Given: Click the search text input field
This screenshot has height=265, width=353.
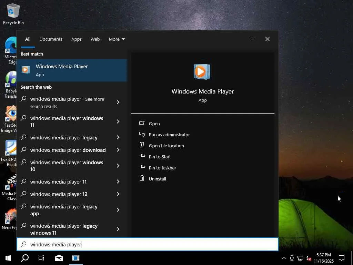Looking at the screenshot, I should 148,244.
